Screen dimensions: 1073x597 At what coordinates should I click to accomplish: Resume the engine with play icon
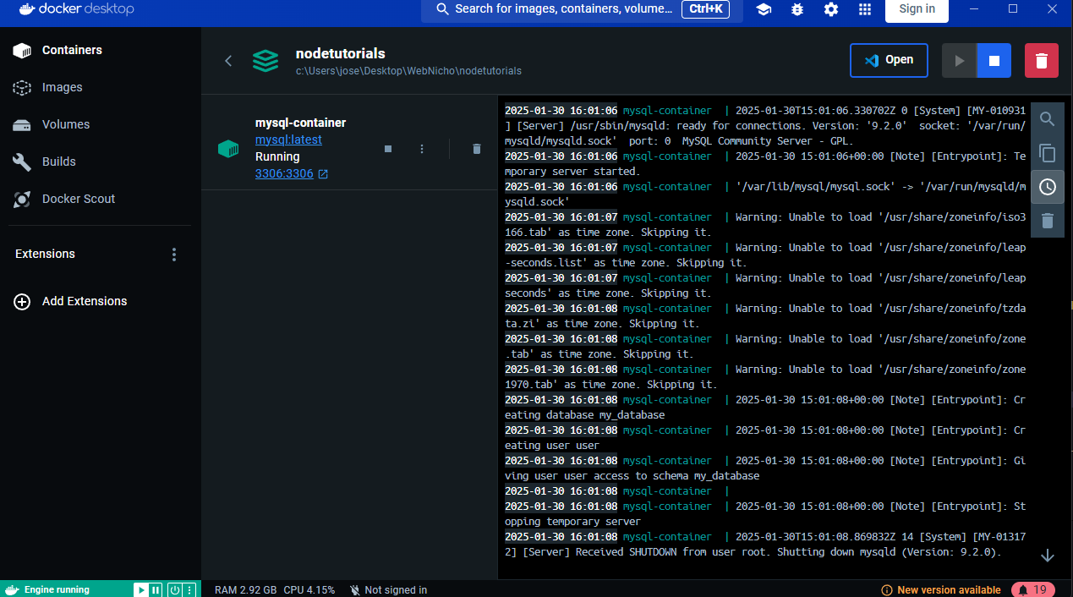[x=142, y=589]
